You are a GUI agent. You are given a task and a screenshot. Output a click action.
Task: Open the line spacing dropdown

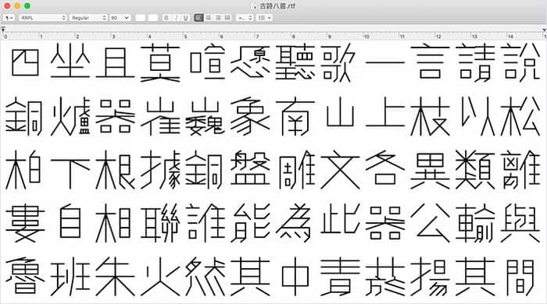[245, 17]
